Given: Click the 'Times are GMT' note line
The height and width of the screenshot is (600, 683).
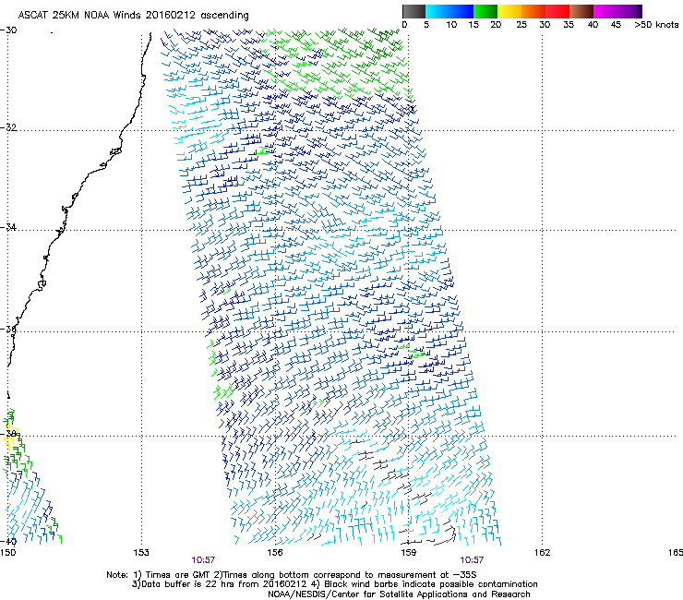Looking at the screenshot, I should [x=292, y=575].
